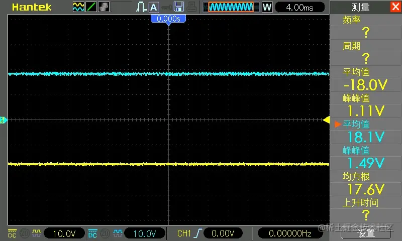Screen dimensions: 402x241
Task: Select the yellow 平均值 measurement showing -18.0V
Action: tap(366, 79)
